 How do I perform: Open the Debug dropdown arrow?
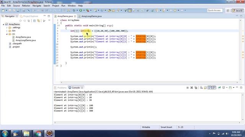coord(77,10)
